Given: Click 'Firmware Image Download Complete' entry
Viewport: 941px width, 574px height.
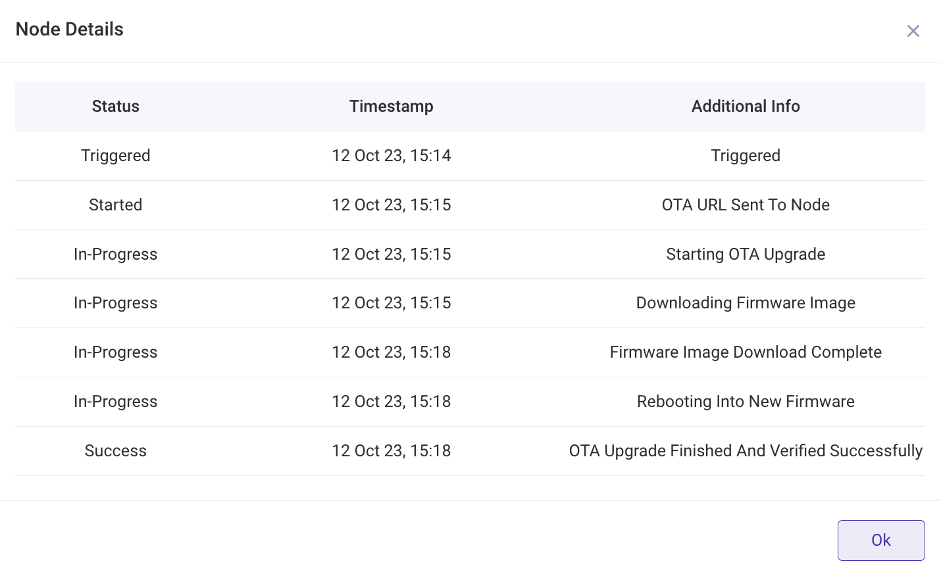Looking at the screenshot, I should pyautogui.click(x=746, y=352).
